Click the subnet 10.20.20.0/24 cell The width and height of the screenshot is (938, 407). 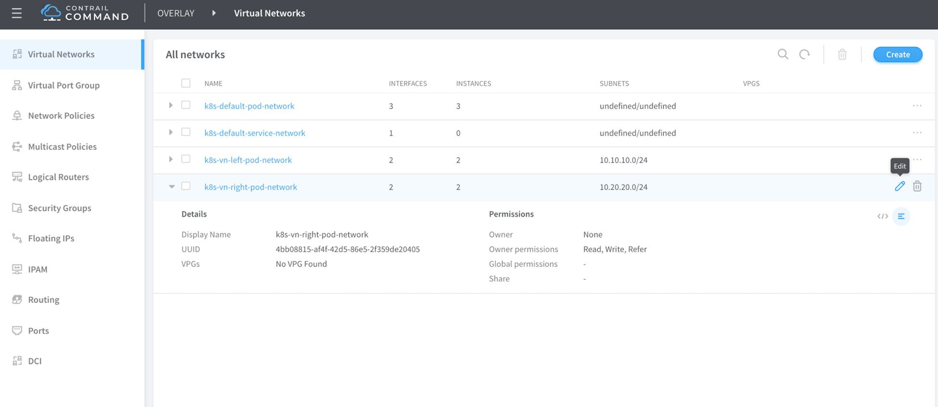(623, 187)
